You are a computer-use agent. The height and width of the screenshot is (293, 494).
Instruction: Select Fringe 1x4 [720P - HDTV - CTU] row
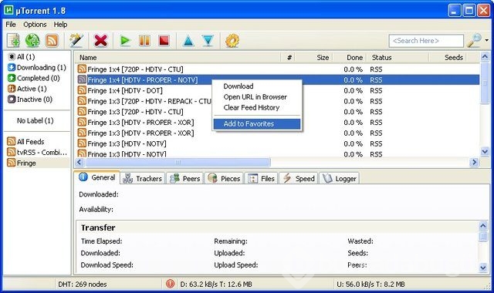[277, 69]
